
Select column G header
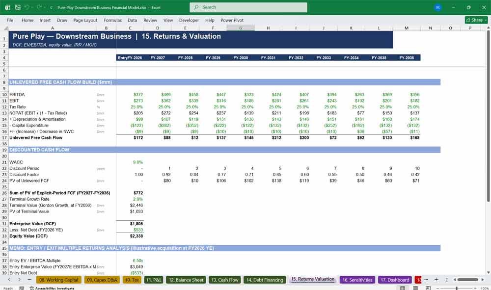(x=241, y=28)
